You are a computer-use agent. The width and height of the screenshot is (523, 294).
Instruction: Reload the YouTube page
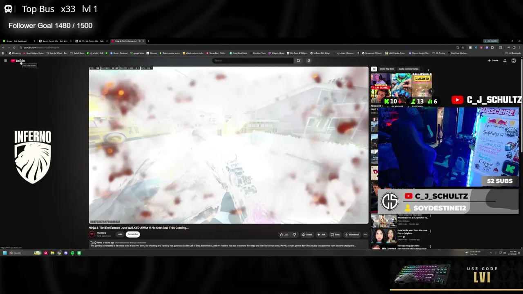14,47
